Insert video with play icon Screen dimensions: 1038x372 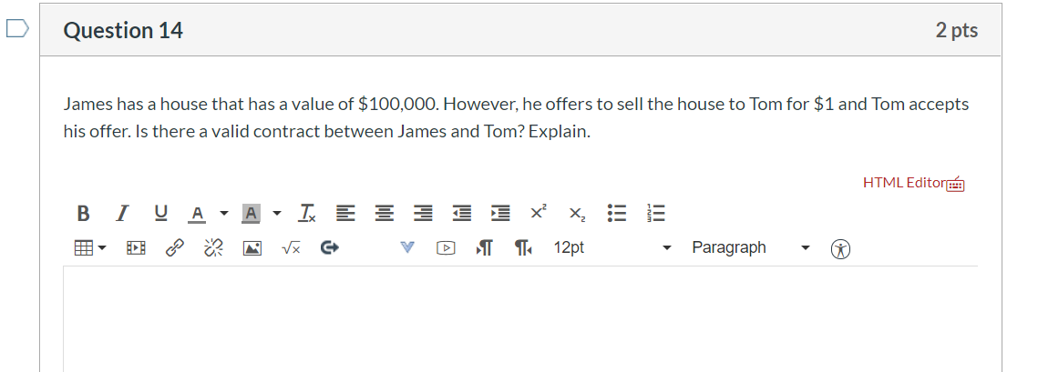click(x=447, y=248)
